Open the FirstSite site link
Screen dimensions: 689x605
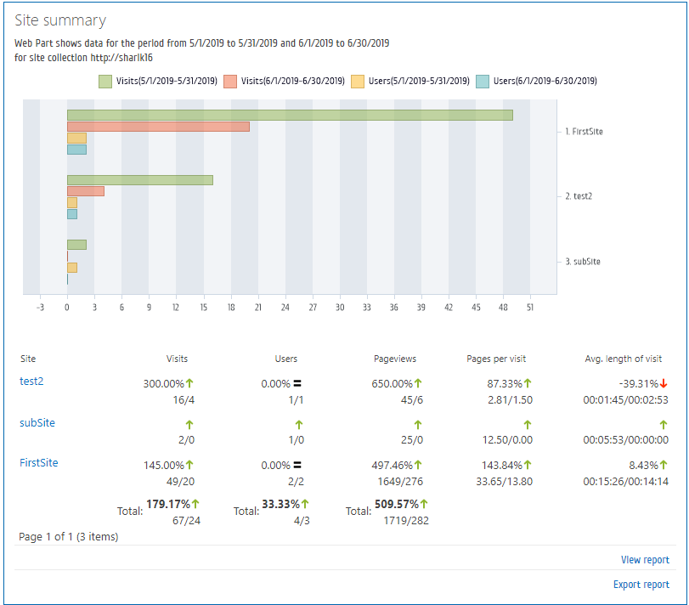coord(39,462)
